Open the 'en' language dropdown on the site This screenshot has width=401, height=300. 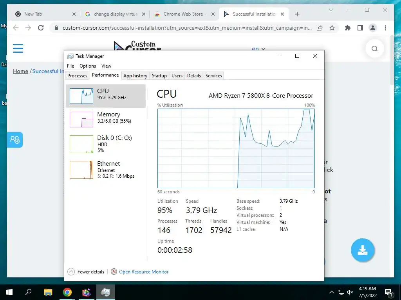pos(258,48)
